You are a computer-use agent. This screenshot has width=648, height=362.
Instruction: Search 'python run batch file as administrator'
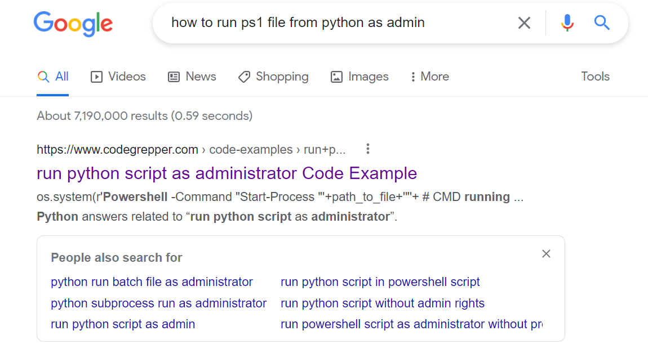click(x=152, y=282)
